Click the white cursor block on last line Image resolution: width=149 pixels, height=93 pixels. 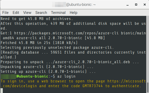coord(2,91)
